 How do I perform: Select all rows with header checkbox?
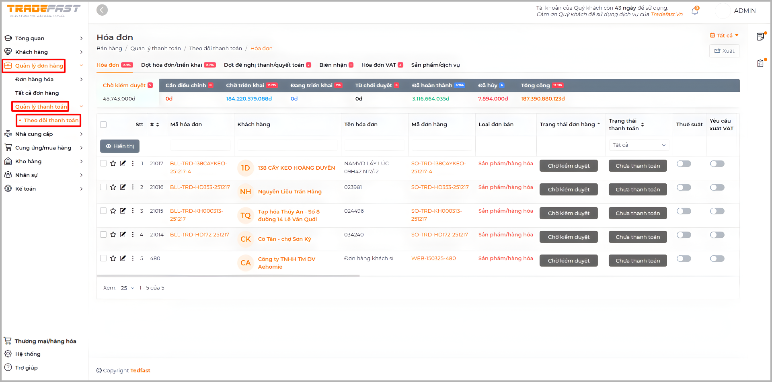pos(103,125)
